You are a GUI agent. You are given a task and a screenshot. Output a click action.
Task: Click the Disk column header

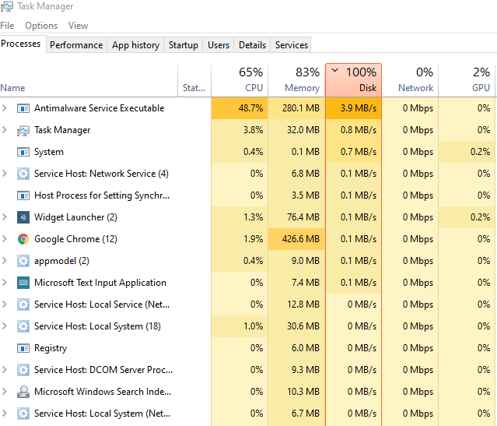tap(353, 80)
